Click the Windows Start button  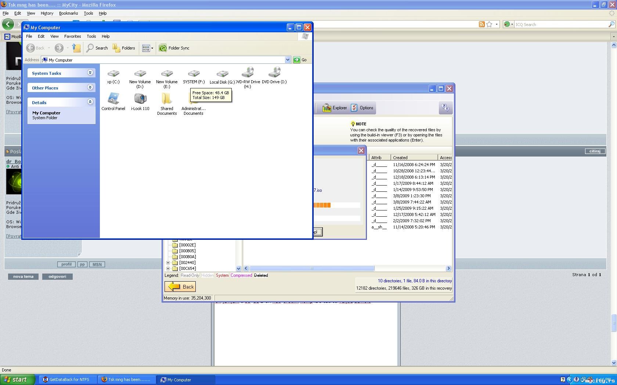point(18,379)
